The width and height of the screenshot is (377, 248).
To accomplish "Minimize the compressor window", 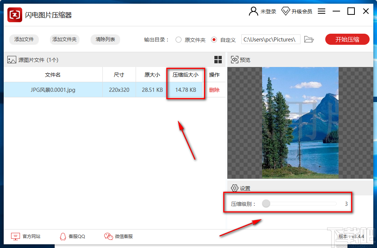I will coord(336,11).
